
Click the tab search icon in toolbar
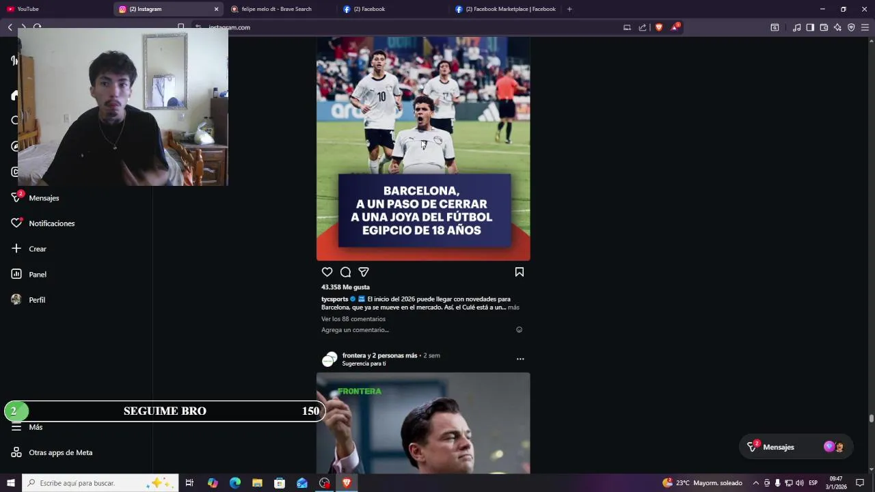tap(775, 27)
